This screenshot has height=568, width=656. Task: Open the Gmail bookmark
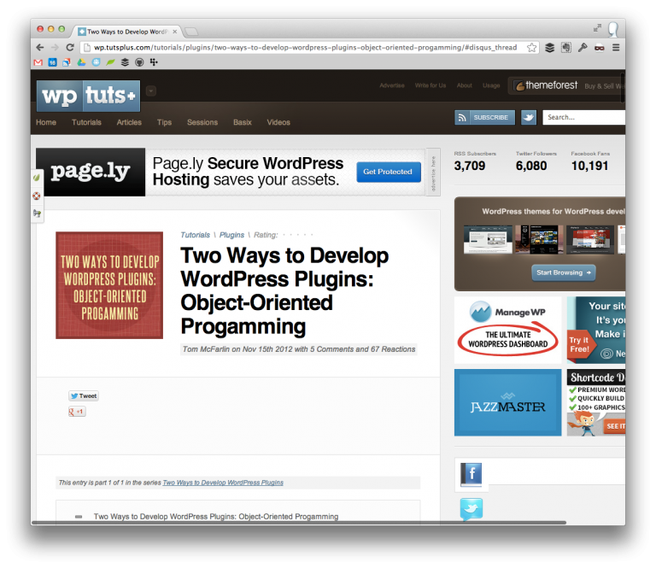pyautogui.click(x=38, y=62)
